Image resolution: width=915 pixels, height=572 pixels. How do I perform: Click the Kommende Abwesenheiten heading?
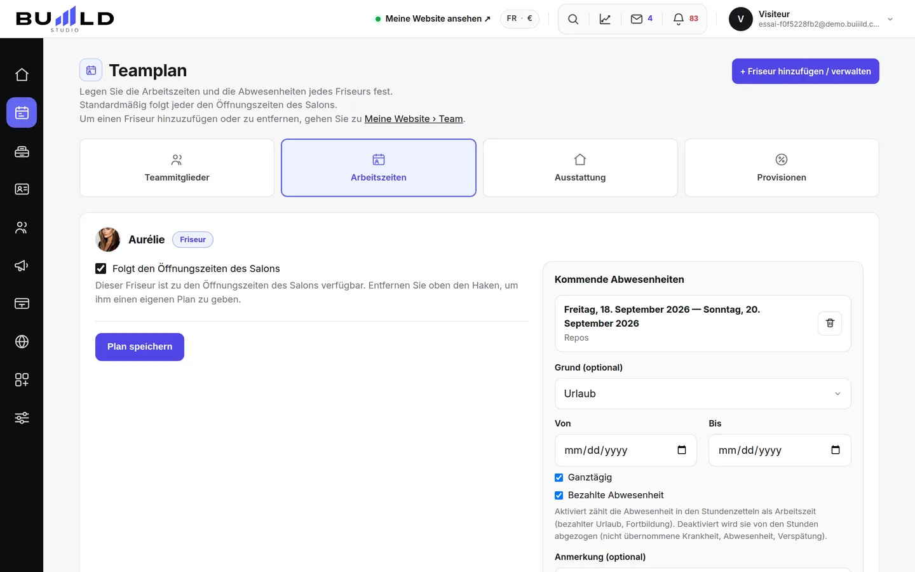click(620, 280)
